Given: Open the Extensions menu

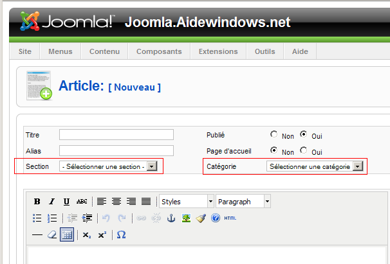Looking at the screenshot, I should [218, 51].
